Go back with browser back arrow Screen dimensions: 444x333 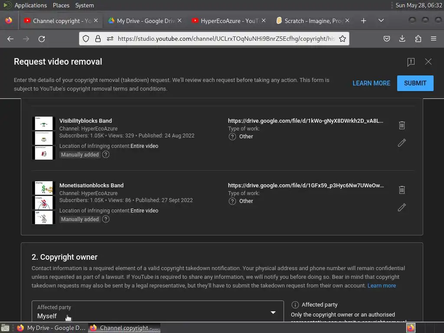pyautogui.click(x=10, y=39)
